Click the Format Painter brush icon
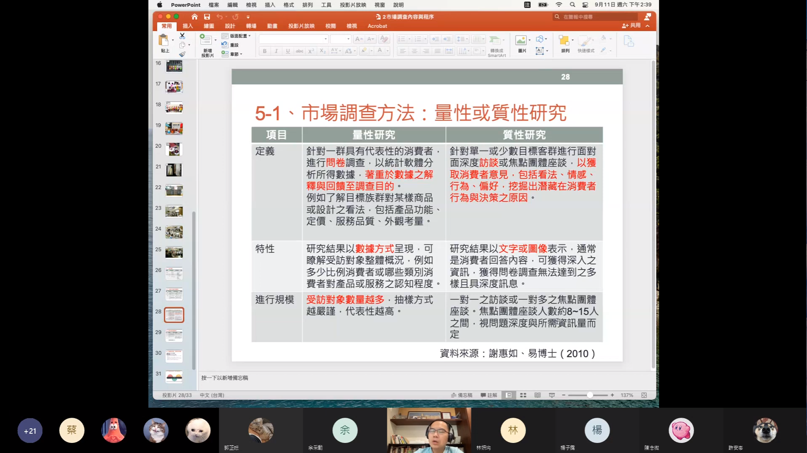 pyautogui.click(x=182, y=54)
